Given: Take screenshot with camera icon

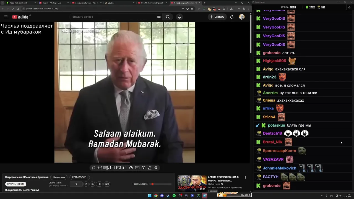Looking at the screenshot, I should pos(144,168).
